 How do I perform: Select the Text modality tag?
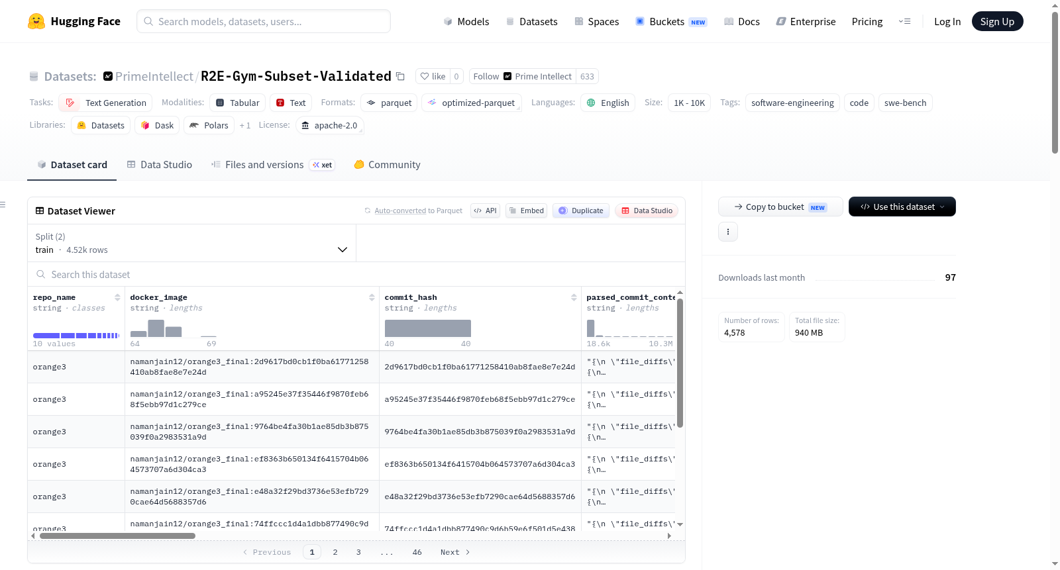(x=291, y=103)
